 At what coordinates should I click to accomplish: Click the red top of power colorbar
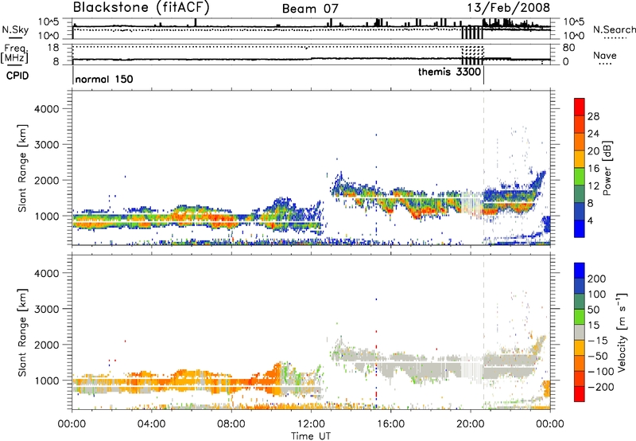(580, 107)
